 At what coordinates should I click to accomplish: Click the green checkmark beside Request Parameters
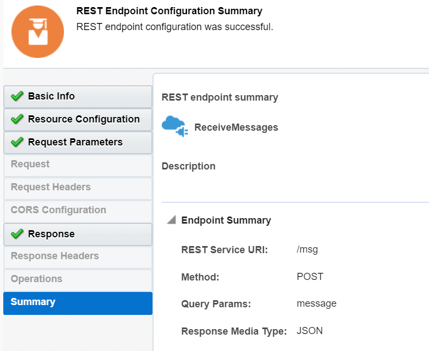[x=17, y=142]
